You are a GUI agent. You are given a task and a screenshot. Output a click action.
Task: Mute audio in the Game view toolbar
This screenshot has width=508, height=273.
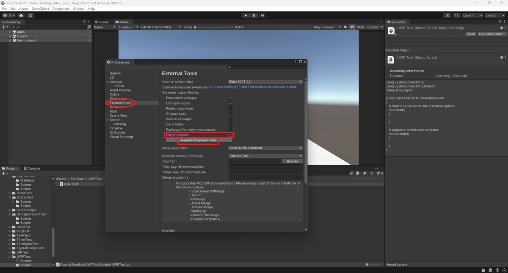click(345, 27)
